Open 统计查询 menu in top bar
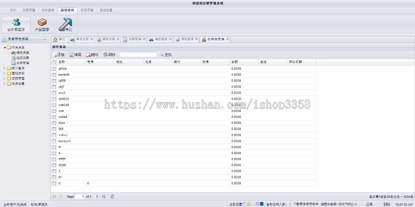Image resolution: width=415 pixels, height=207 pixels. tap(47, 10)
